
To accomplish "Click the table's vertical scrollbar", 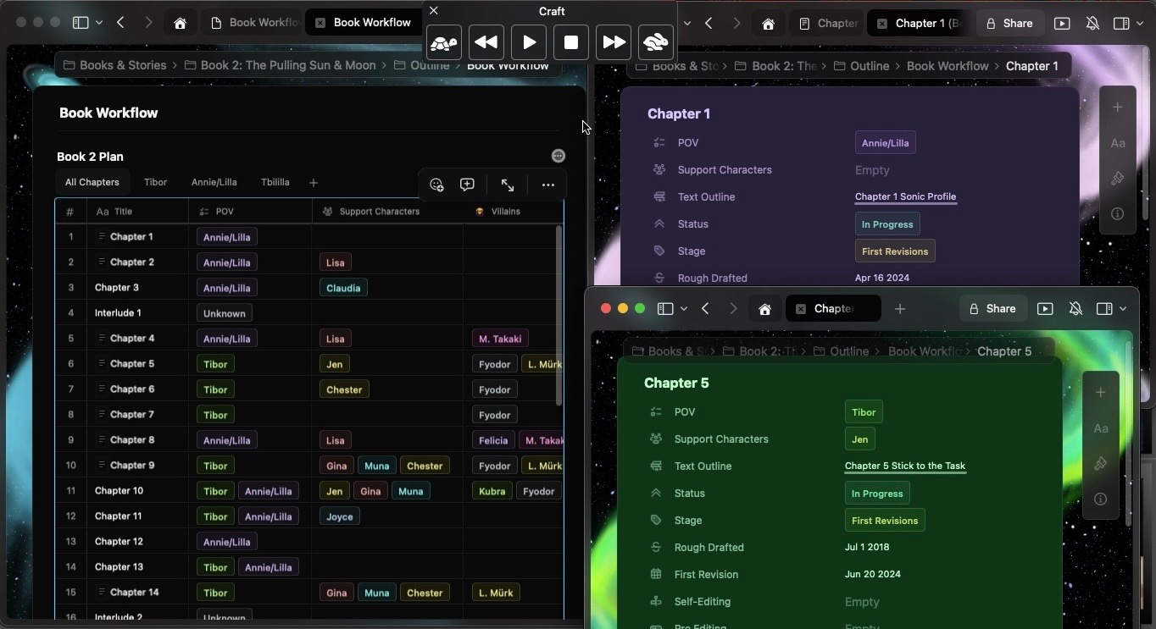I will (x=559, y=315).
